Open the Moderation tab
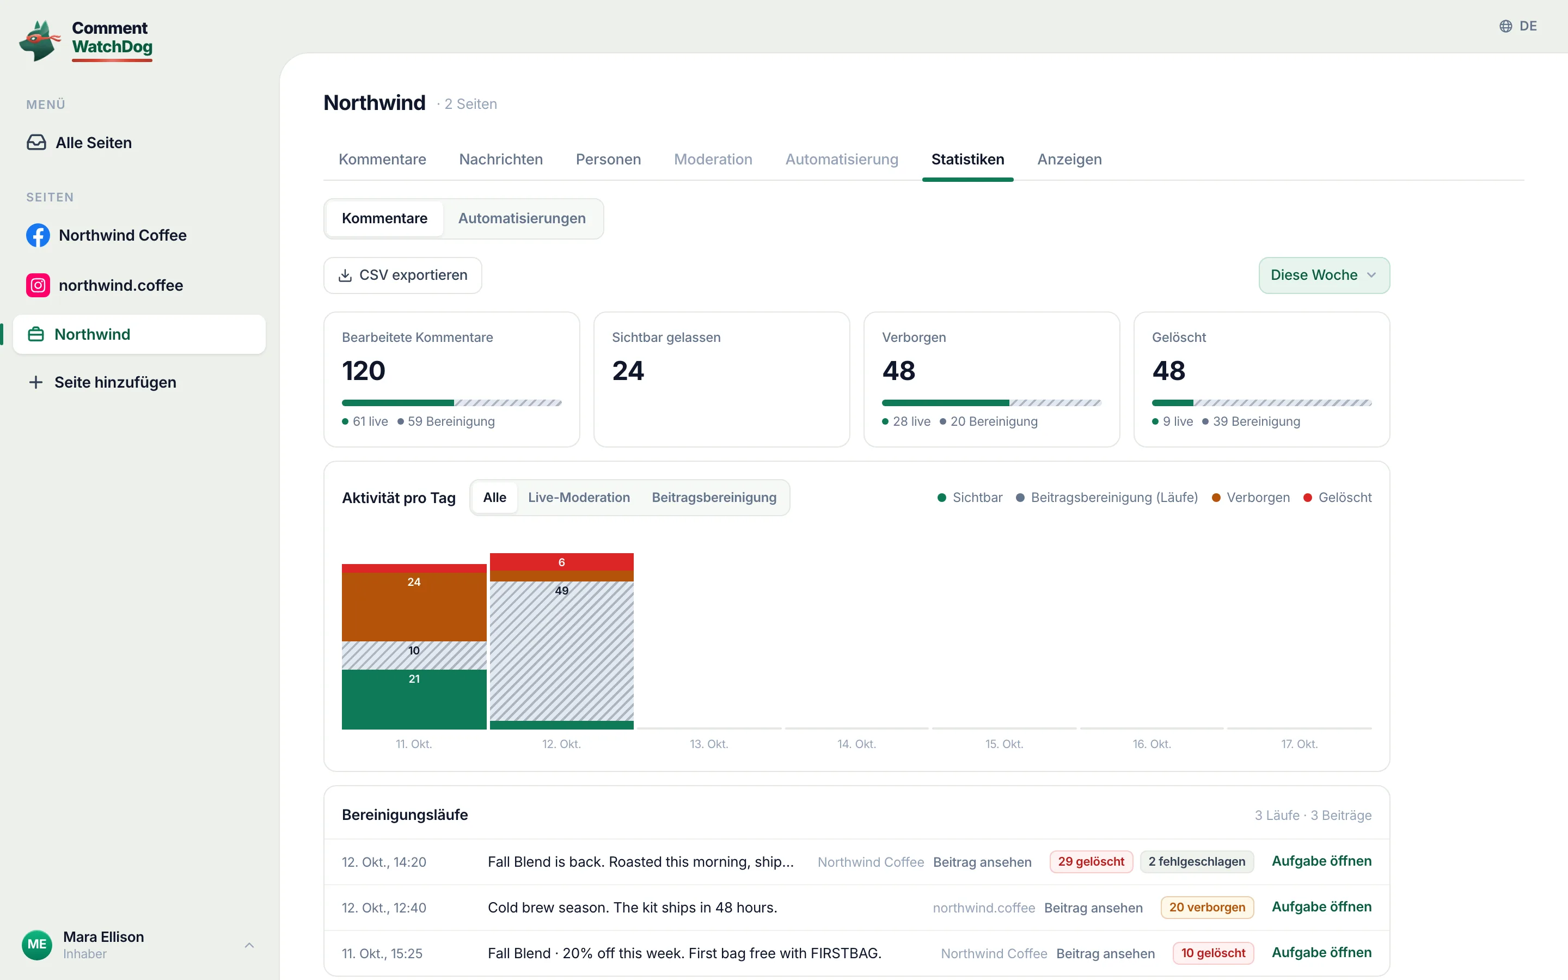 (x=713, y=160)
